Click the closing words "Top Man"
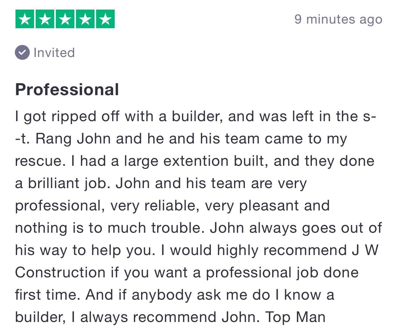The width and height of the screenshot is (398, 335). 295,317
